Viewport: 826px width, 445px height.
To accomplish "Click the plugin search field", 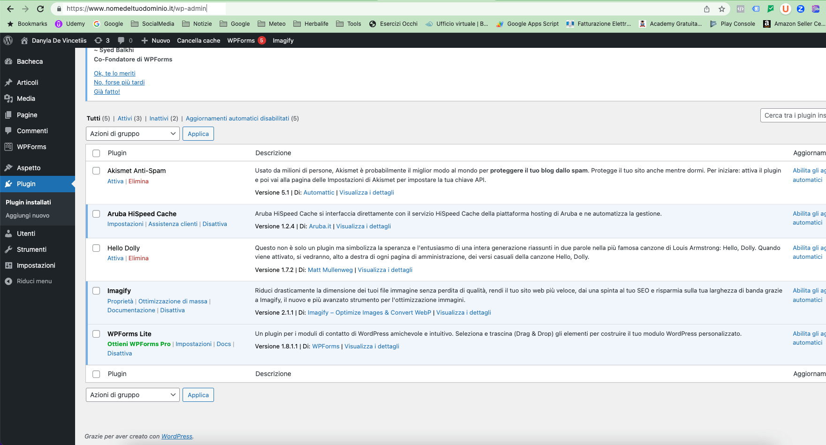I will [x=798, y=115].
